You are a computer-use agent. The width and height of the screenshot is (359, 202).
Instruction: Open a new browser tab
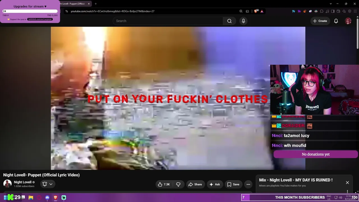pyautogui.click(x=96, y=4)
